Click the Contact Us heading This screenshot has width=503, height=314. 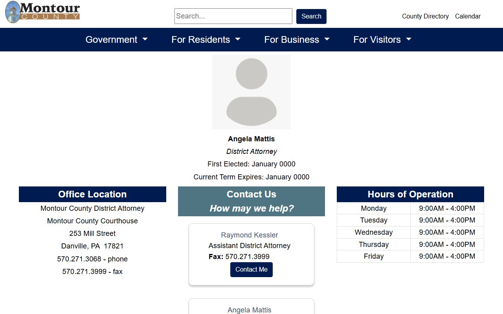point(251,194)
